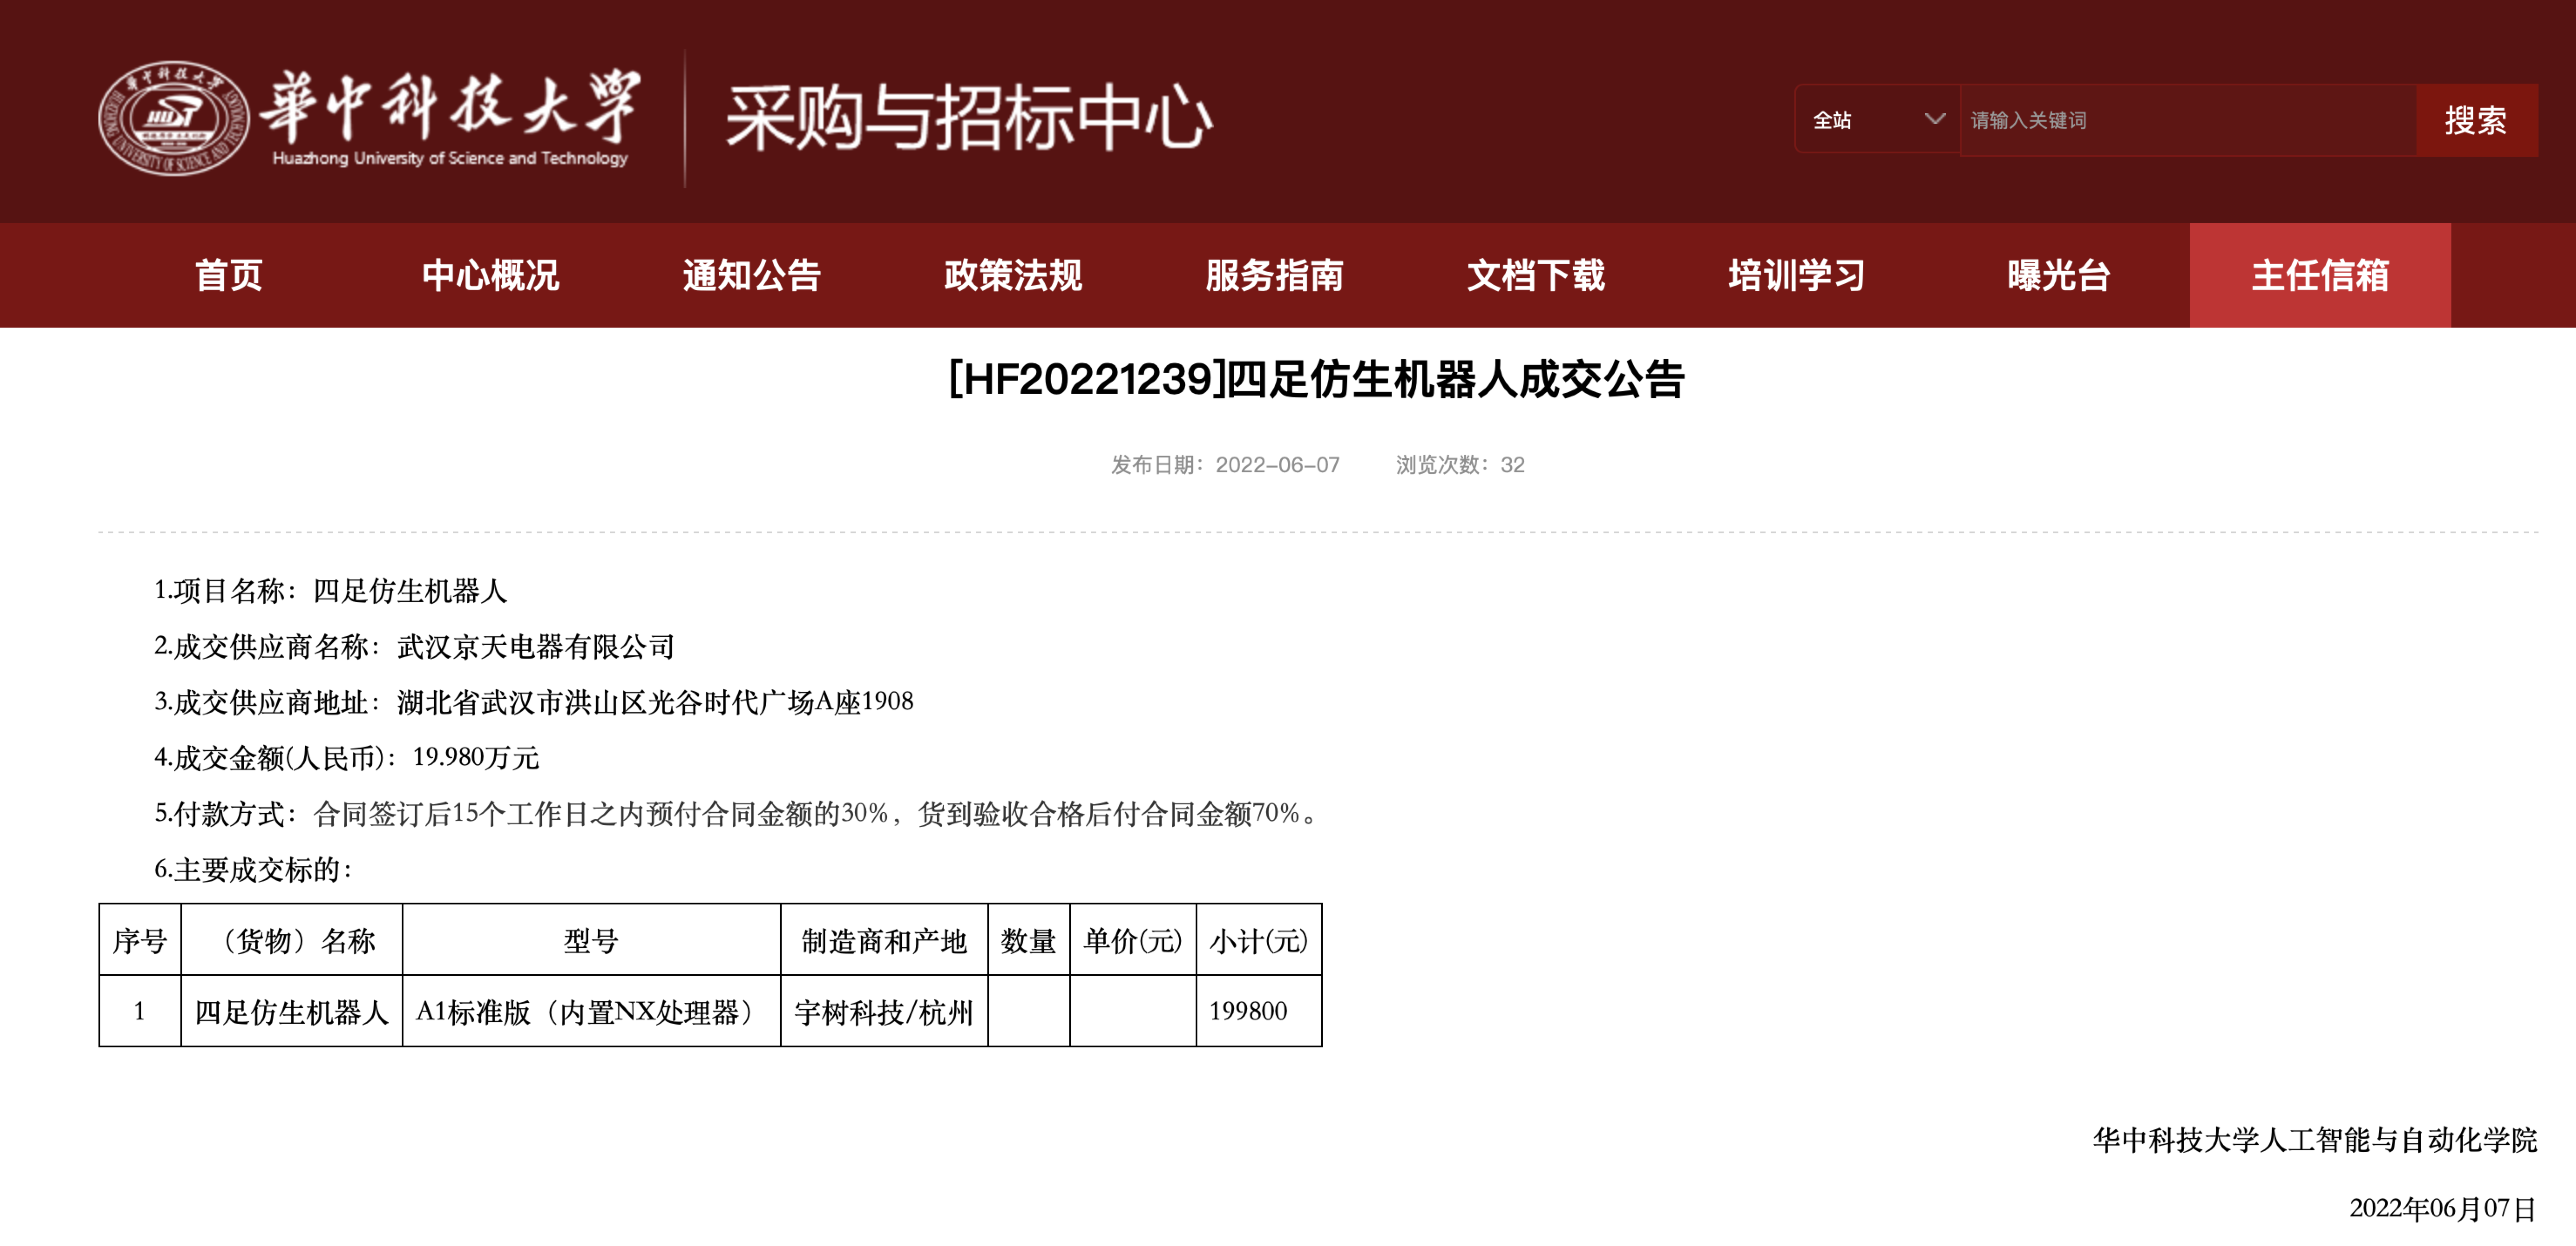Click the 采购与招标中心 site title
This screenshot has height=1246, width=2576.
(x=968, y=117)
